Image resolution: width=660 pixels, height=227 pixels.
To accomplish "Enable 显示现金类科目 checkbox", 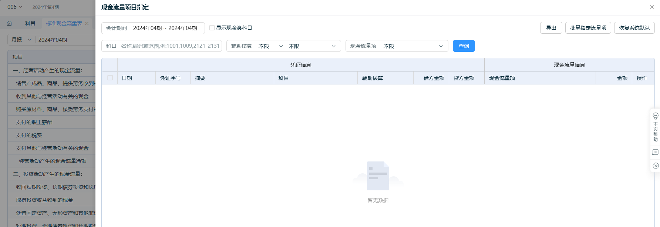I will (212, 28).
